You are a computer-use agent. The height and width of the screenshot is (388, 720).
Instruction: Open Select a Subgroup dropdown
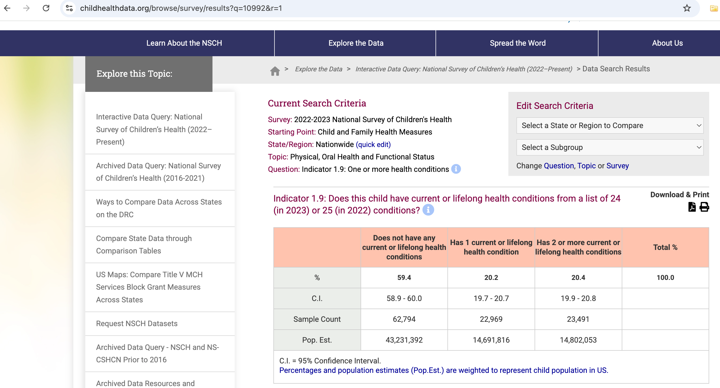[x=610, y=147]
